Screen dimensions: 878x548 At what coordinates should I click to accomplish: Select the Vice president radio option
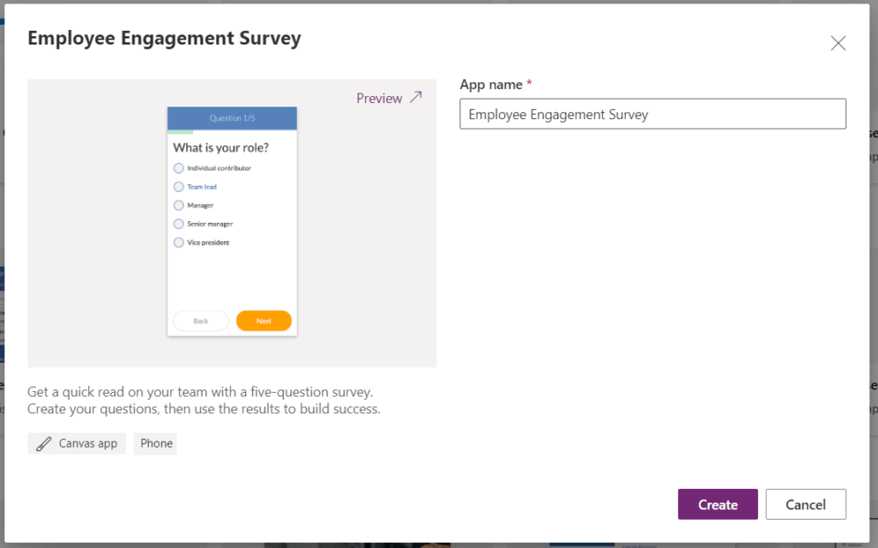(178, 243)
